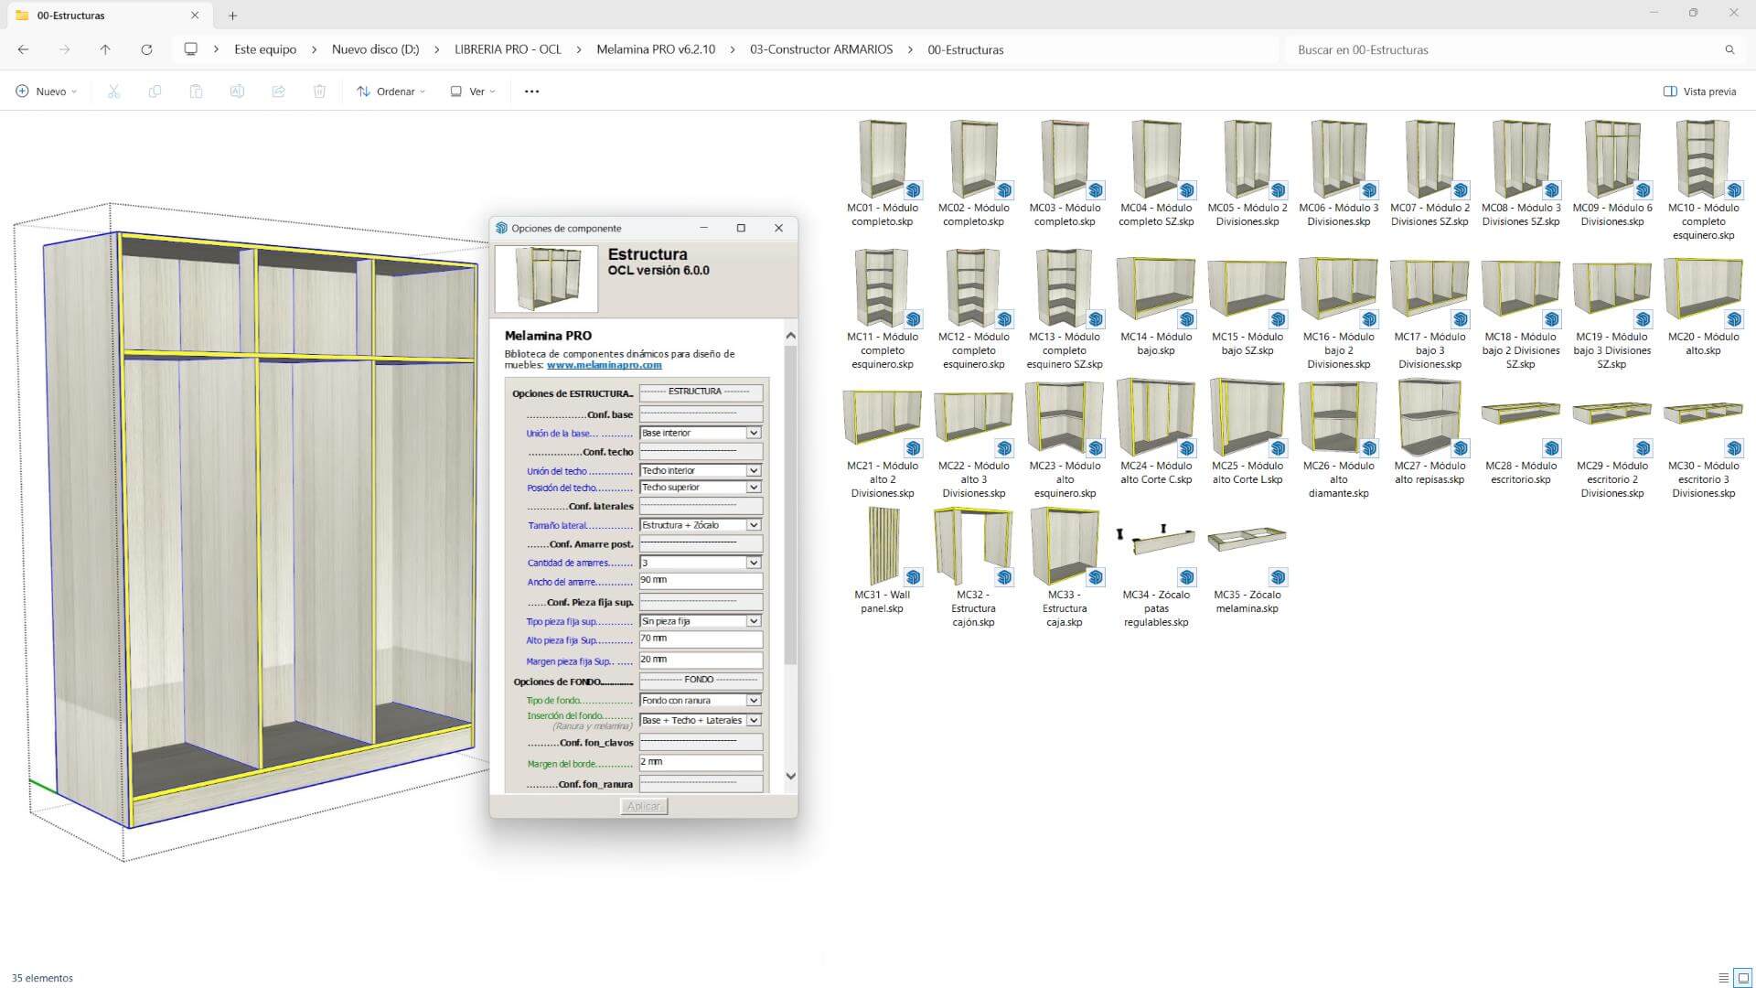
Task: Click the Paste toolbar icon
Action: [x=196, y=91]
